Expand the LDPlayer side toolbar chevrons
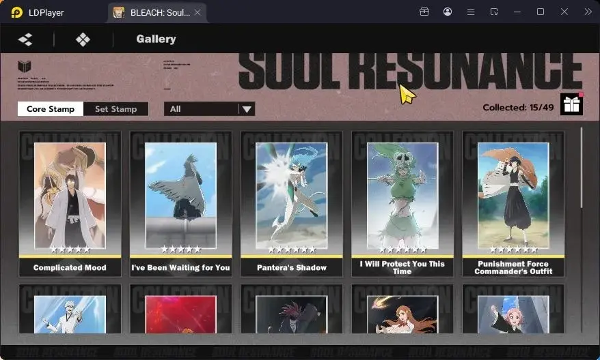This screenshot has width=600, height=360. coord(588,12)
